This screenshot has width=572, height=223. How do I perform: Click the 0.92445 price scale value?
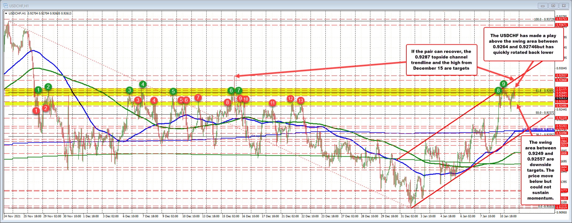click(562, 109)
